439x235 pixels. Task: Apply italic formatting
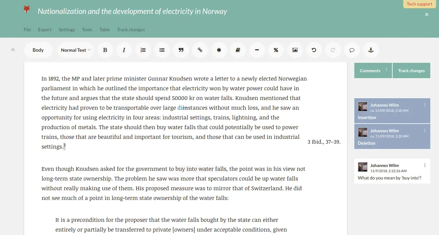click(x=124, y=50)
